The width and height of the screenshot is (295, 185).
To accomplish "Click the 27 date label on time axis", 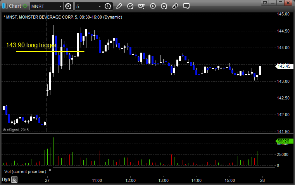I will coord(47,180).
